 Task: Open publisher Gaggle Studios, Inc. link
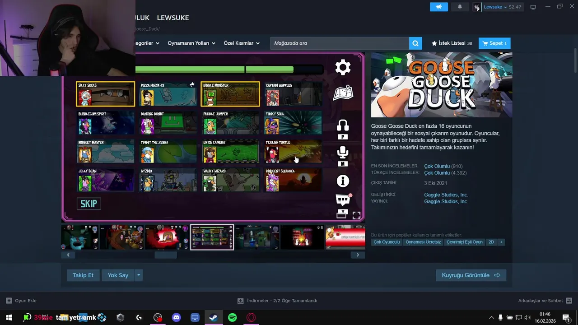pyautogui.click(x=446, y=202)
